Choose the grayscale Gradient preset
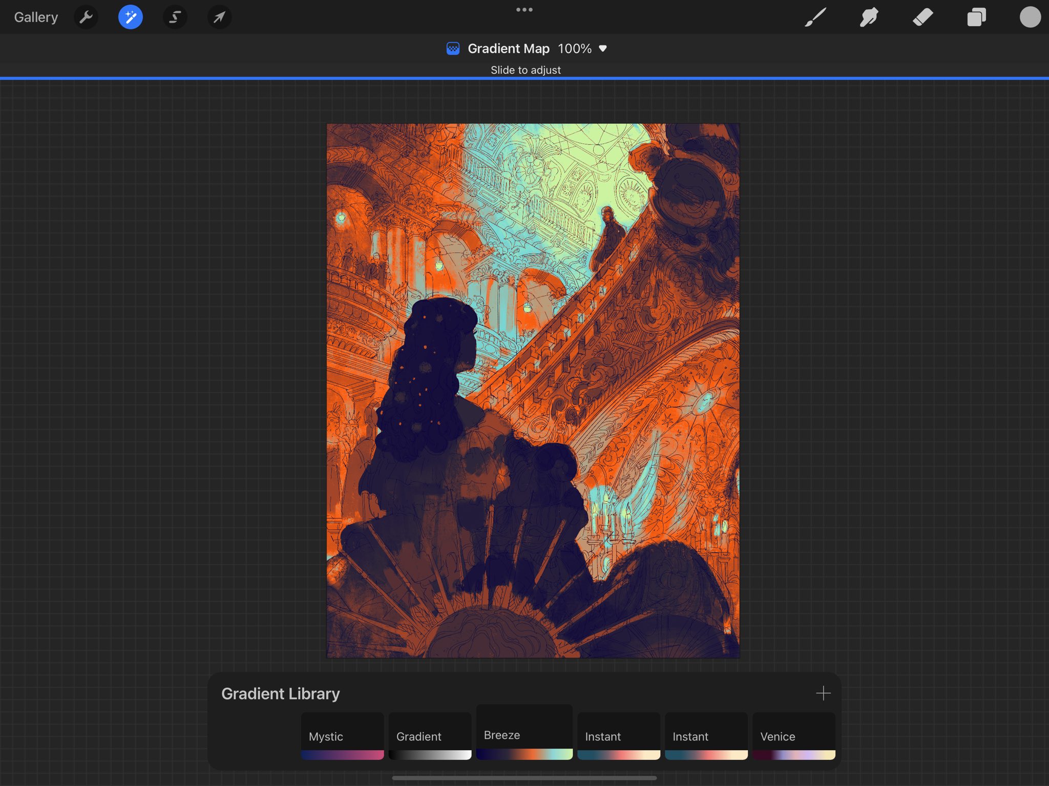Screen dimensions: 1049x786 pos(430,736)
